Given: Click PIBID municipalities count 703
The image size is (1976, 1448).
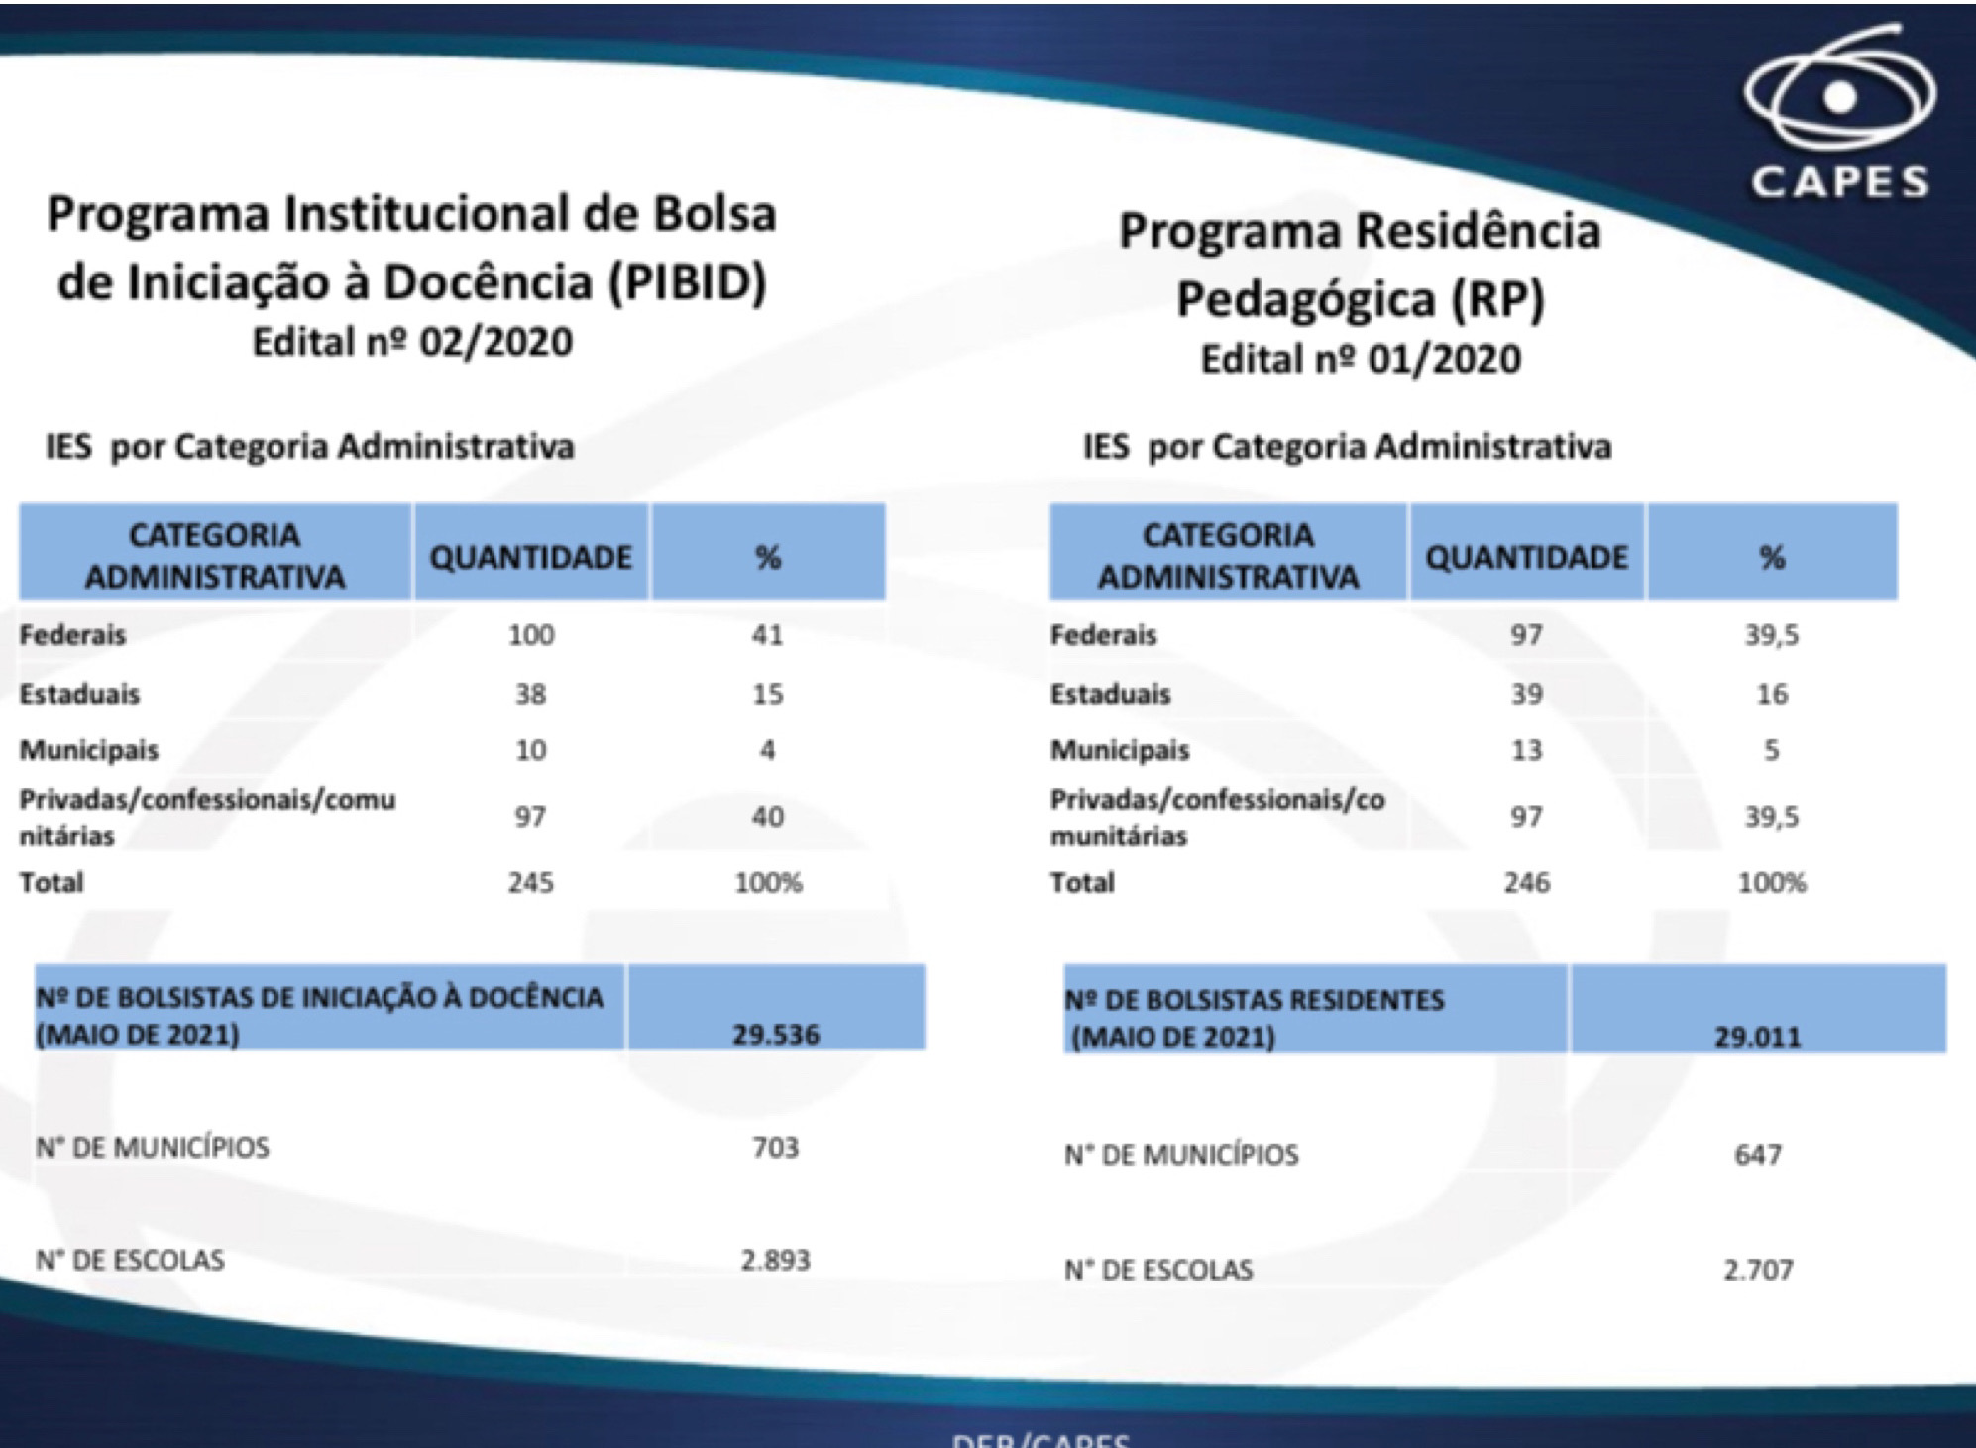Looking at the screenshot, I should click(775, 1147).
